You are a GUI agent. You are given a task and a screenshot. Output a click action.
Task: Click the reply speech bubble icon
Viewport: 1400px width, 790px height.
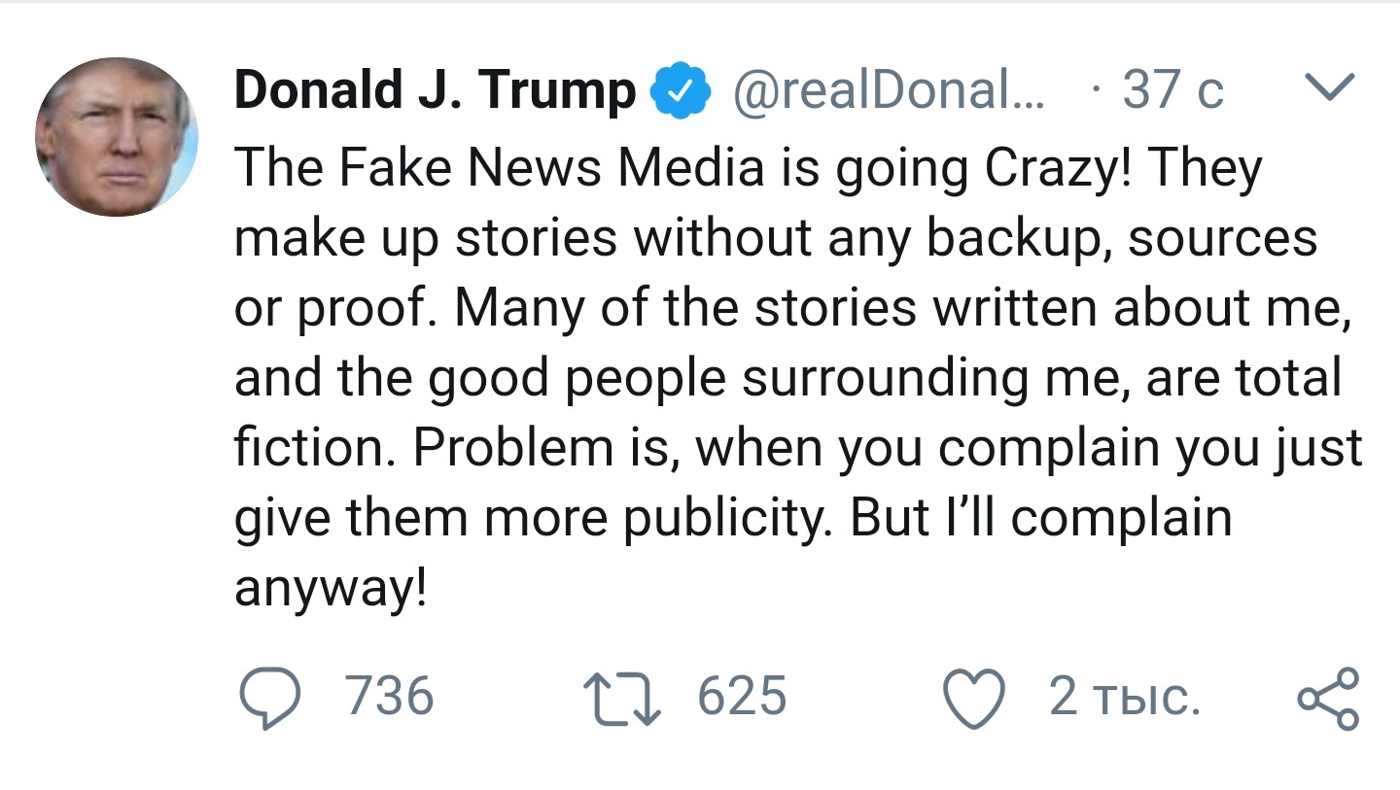(268, 698)
